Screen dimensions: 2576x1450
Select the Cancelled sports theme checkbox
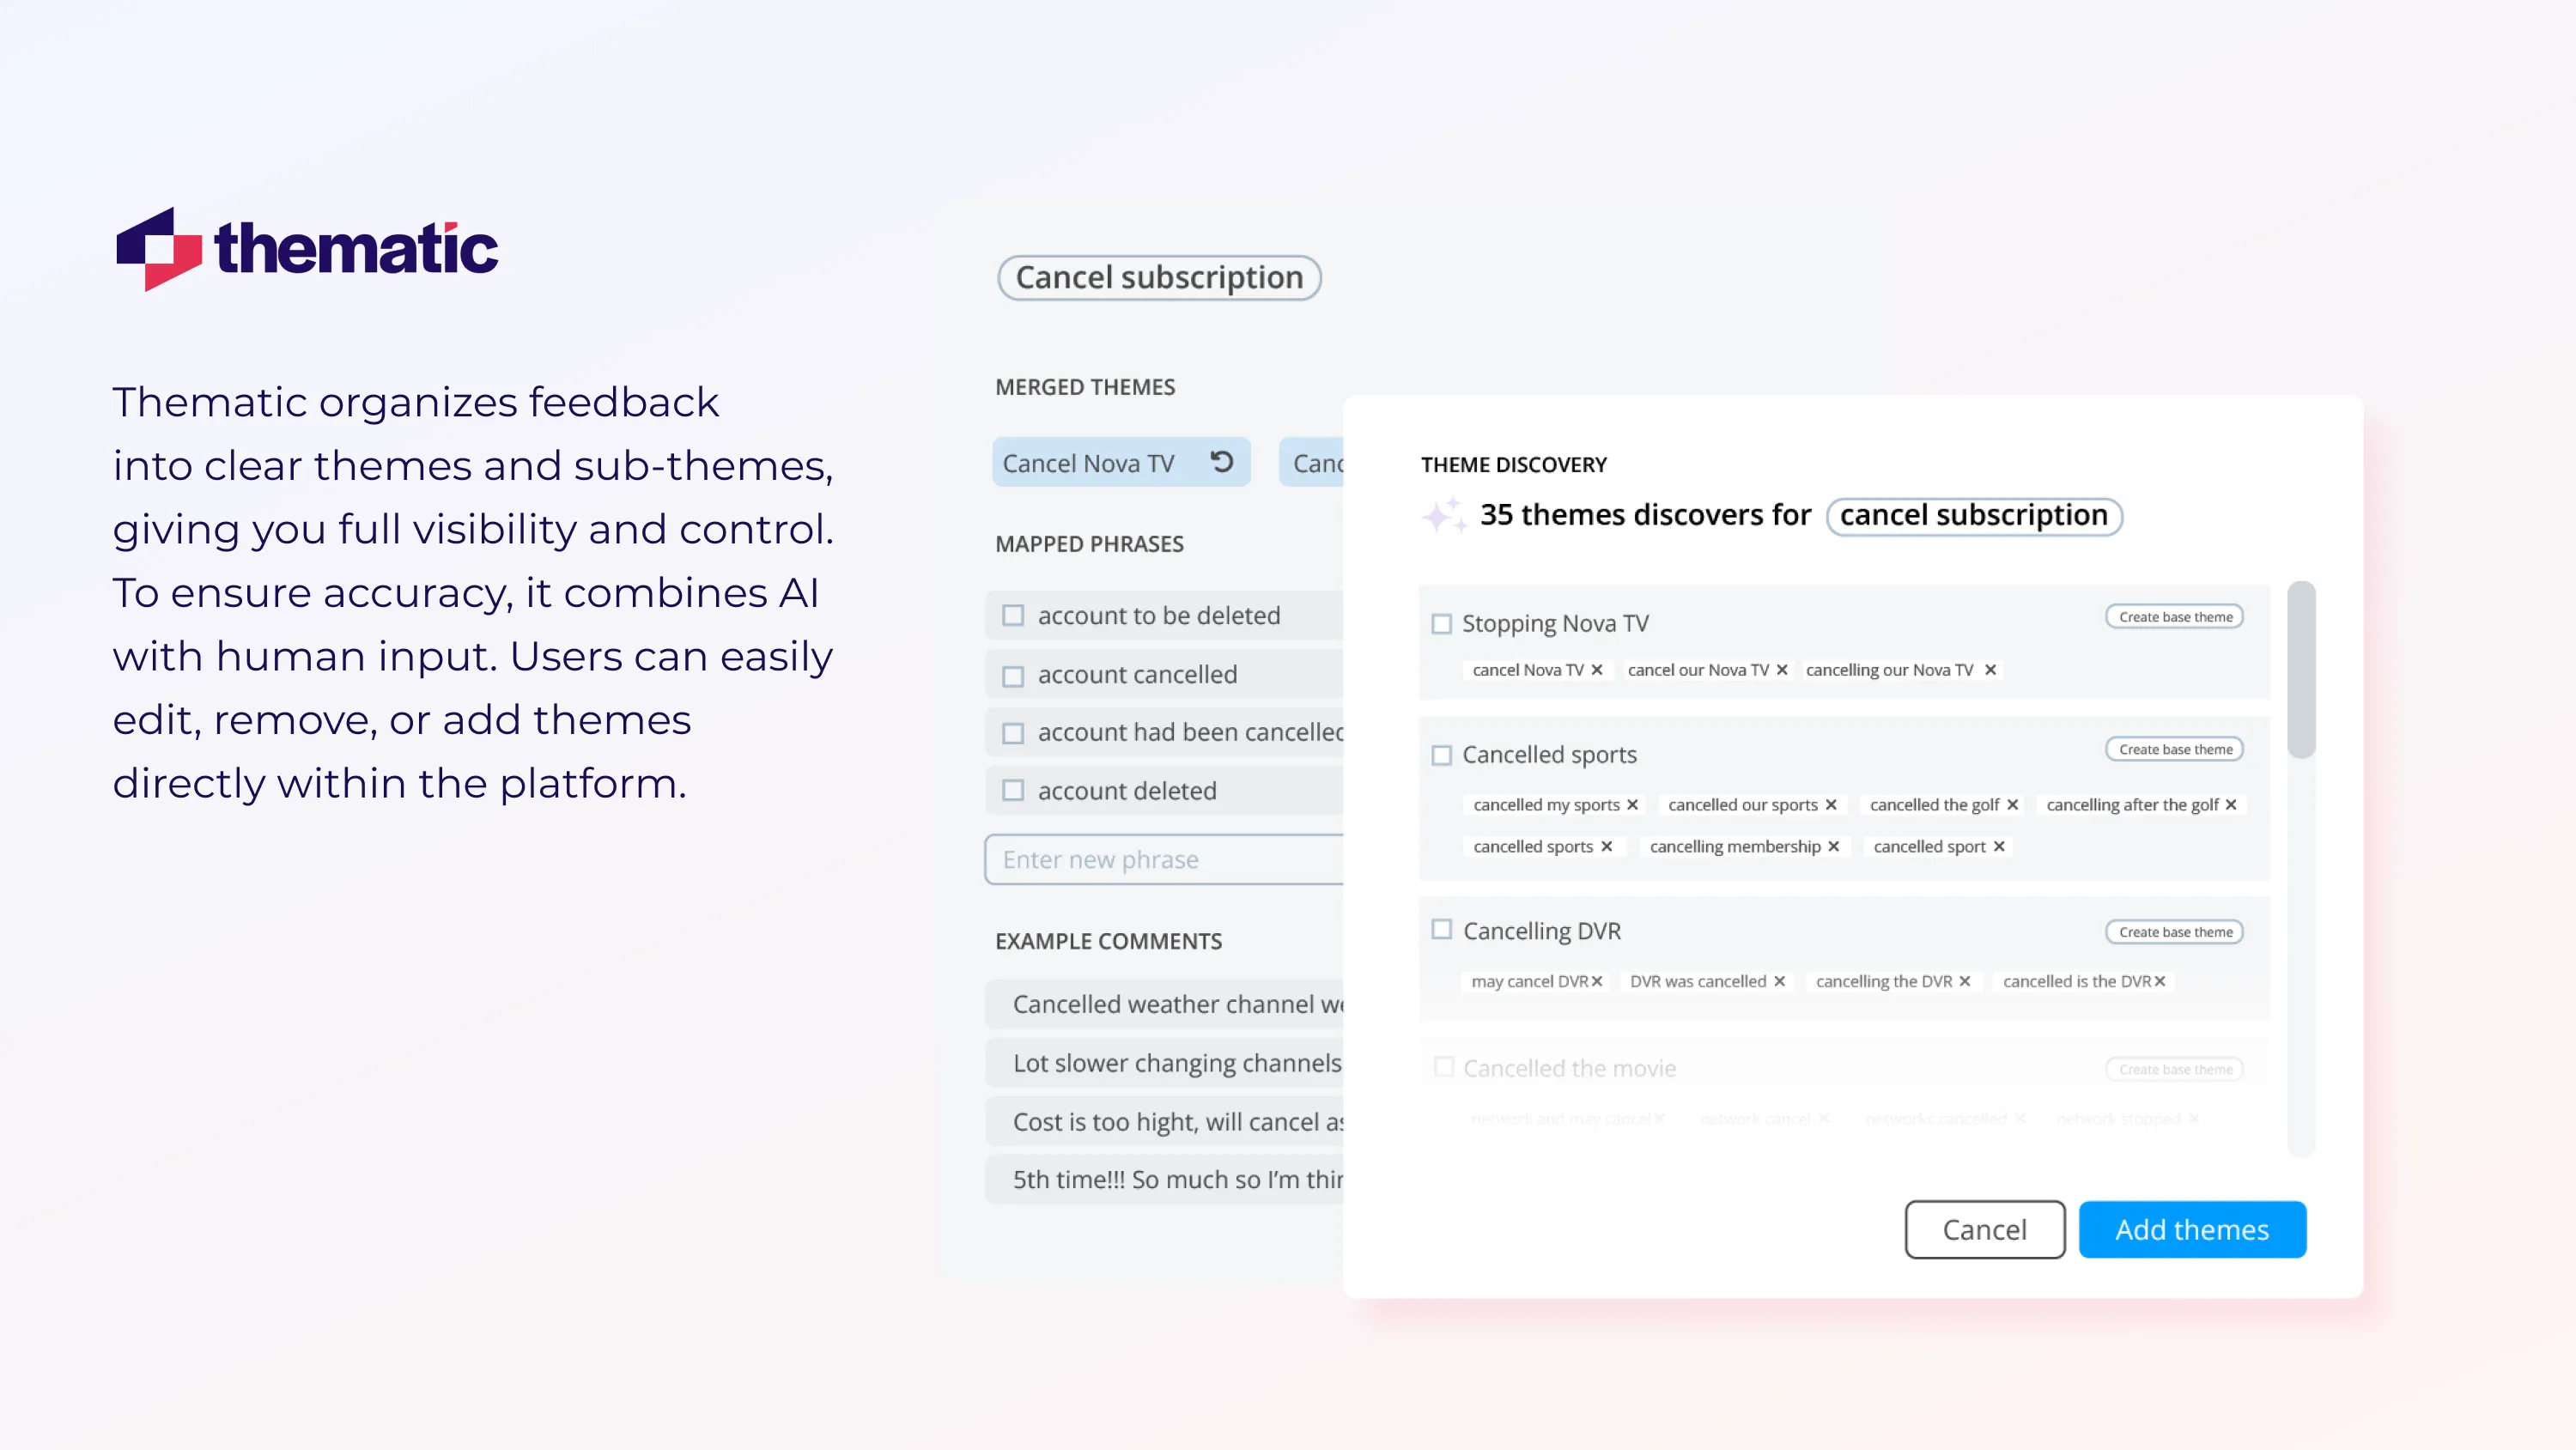coord(1441,755)
